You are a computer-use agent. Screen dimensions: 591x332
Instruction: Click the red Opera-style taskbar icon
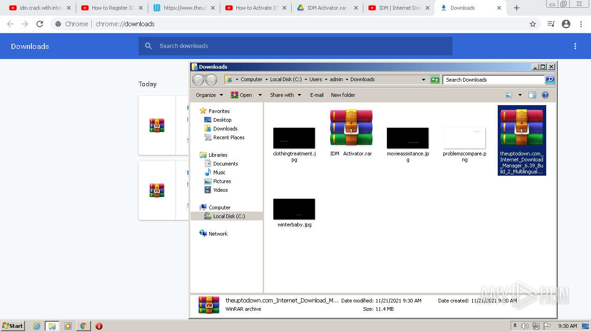(99, 326)
